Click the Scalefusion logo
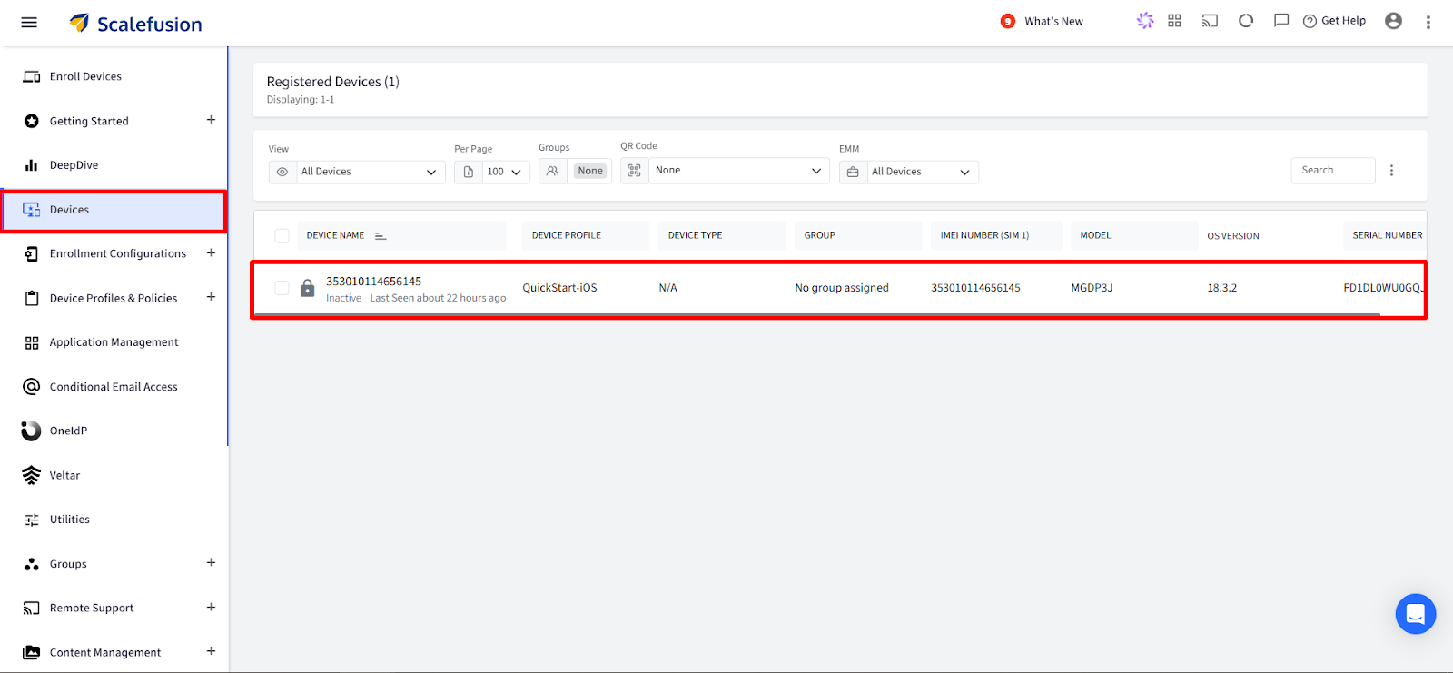Image resolution: width=1453 pixels, height=673 pixels. click(x=136, y=24)
